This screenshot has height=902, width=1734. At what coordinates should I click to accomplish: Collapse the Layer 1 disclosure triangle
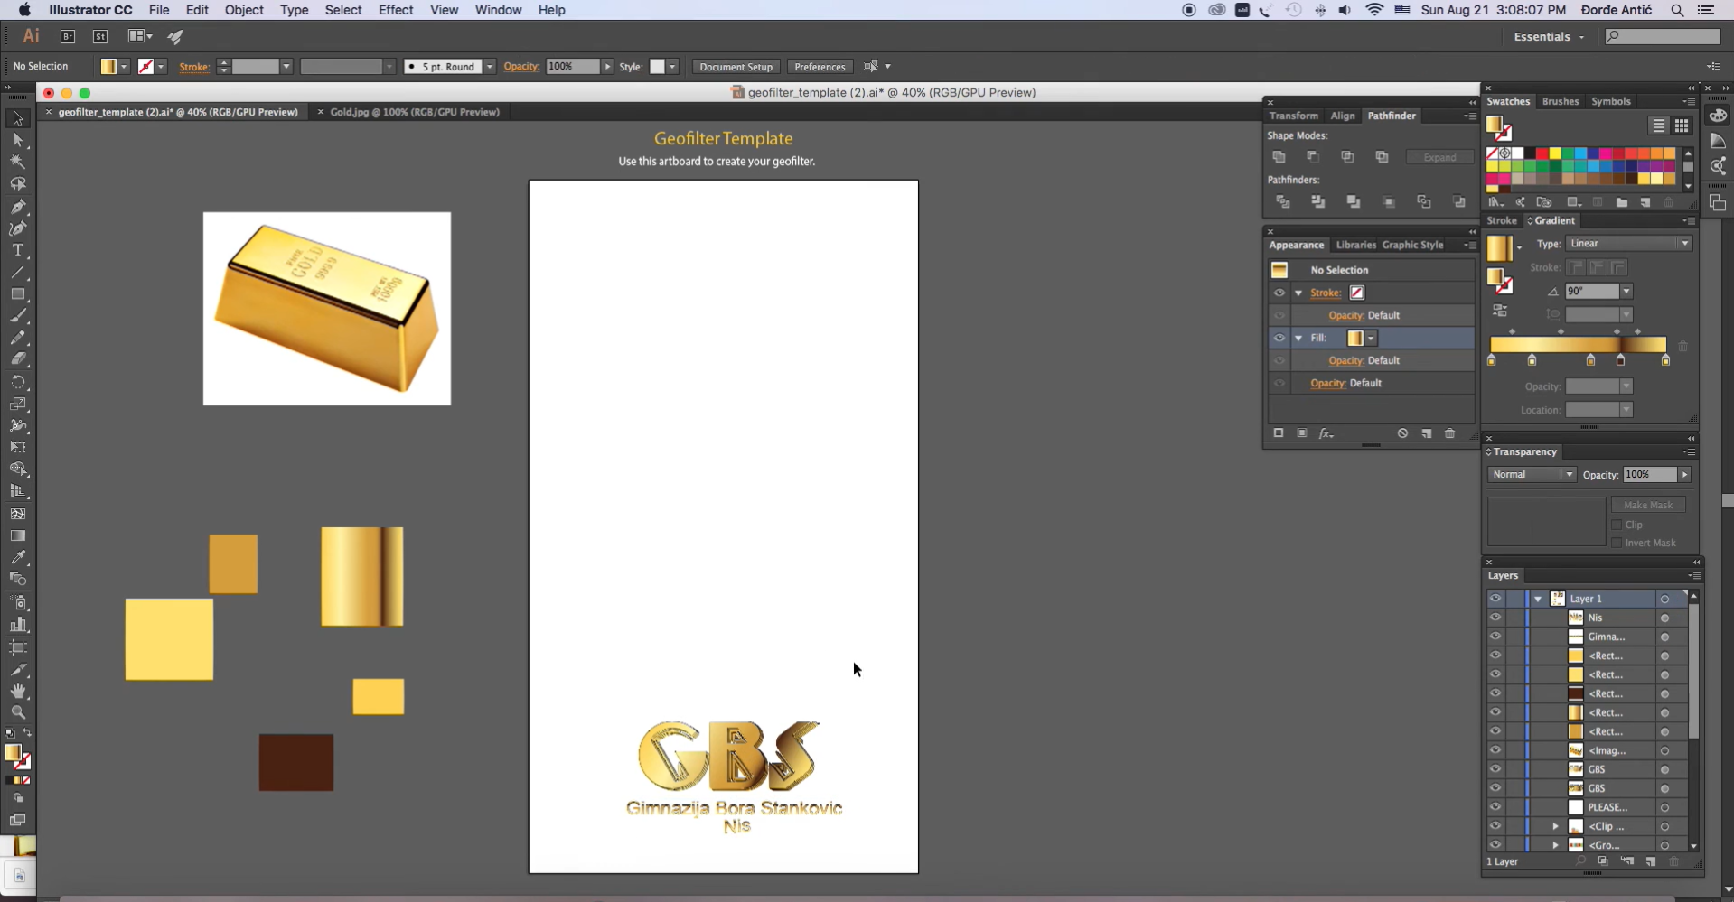coord(1539,599)
